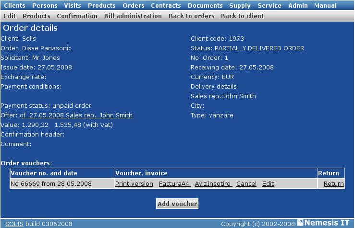
Task: Open the Clients menu
Action: click(14, 5)
